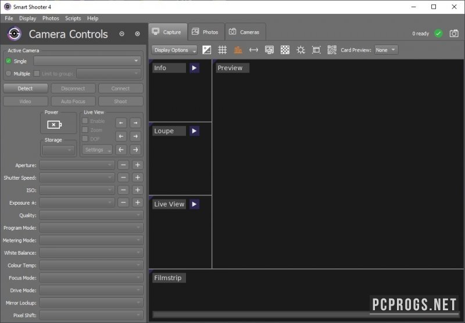Check the Live View Enable checkbox
Screen dimensions: 465x323
(x=85, y=121)
